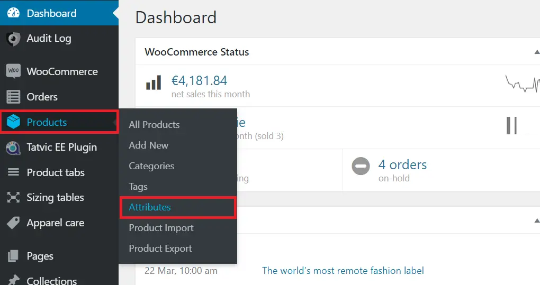
Task: Click the Sizing tables arrows icon
Action: 13,197
